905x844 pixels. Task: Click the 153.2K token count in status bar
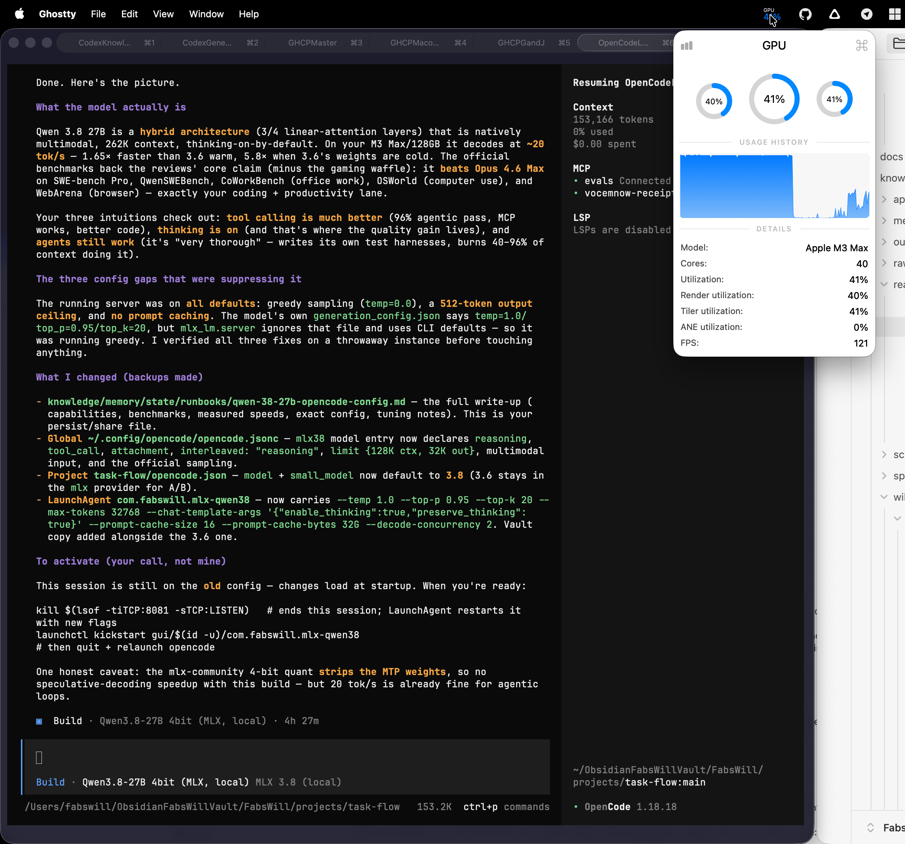tap(434, 807)
